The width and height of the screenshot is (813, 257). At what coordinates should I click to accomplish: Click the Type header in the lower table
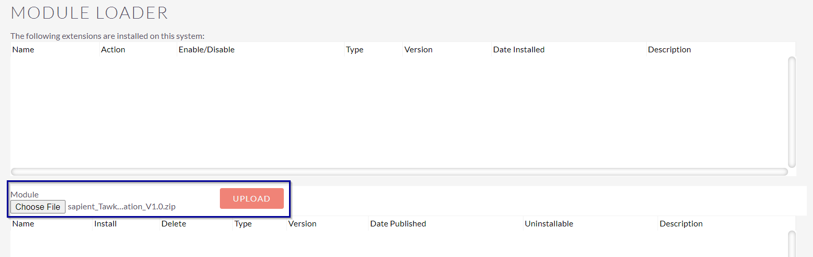[x=243, y=224]
